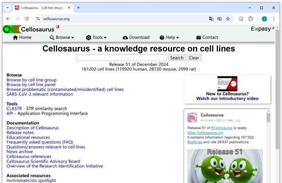Click the Cellosaurus green and red logo
The height and width of the screenshot is (183, 282).
(12, 29)
